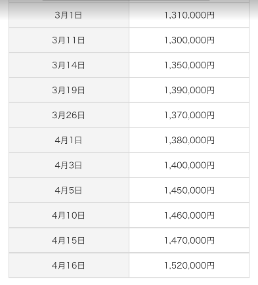Click the 1,450,000円 price value
This screenshot has width=258, height=285.
pyautogui.click(x=189, y=190)
